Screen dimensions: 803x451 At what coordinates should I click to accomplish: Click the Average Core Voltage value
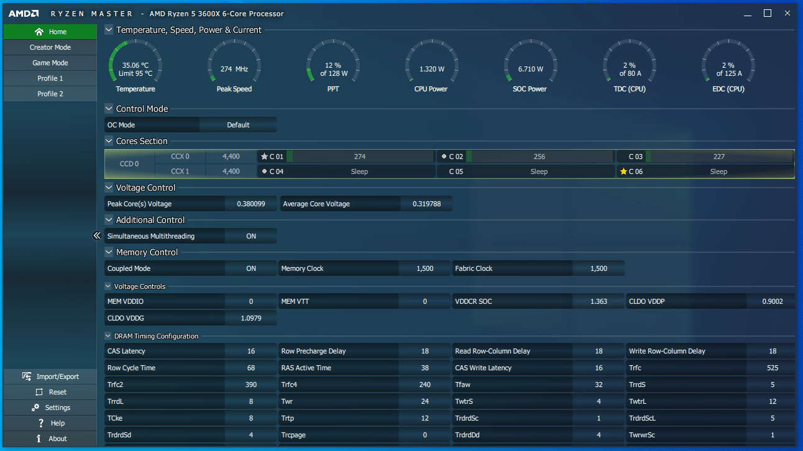426,204
